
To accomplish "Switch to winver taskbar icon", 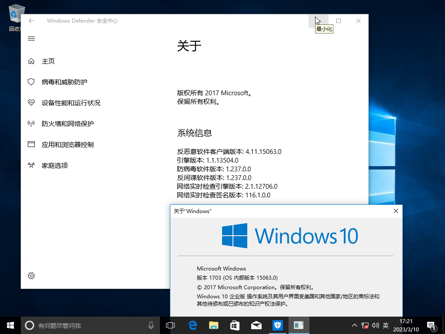I will [299, 325].
